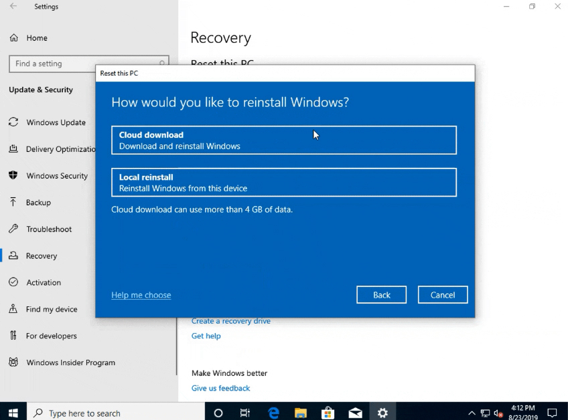Cancel the Reset this PC dialog
Viewport: 568px width, 420px height.
tap(443, 295)
